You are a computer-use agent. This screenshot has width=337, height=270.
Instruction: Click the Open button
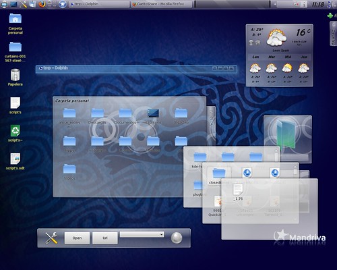click(x=77, y=238)
